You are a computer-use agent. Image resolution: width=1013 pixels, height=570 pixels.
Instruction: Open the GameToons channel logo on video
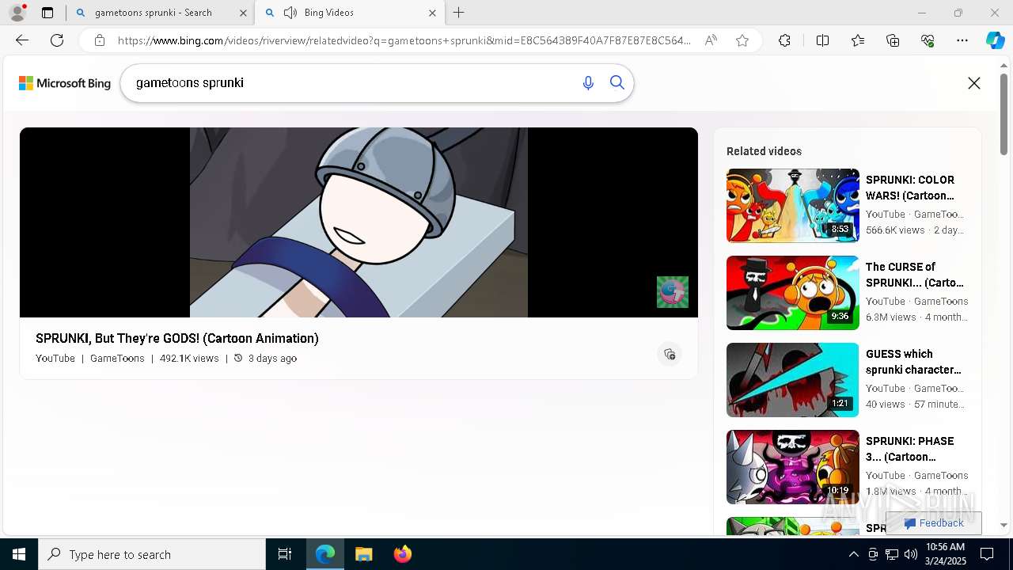coord(673,292)
